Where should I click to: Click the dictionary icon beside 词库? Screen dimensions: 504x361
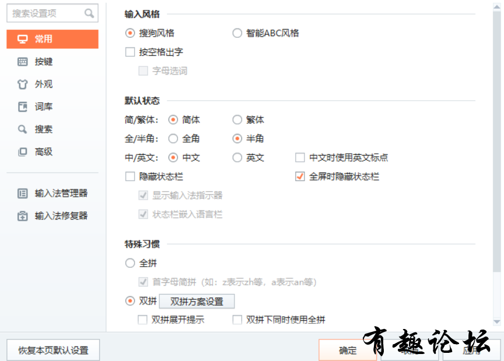tap(23, 107)
